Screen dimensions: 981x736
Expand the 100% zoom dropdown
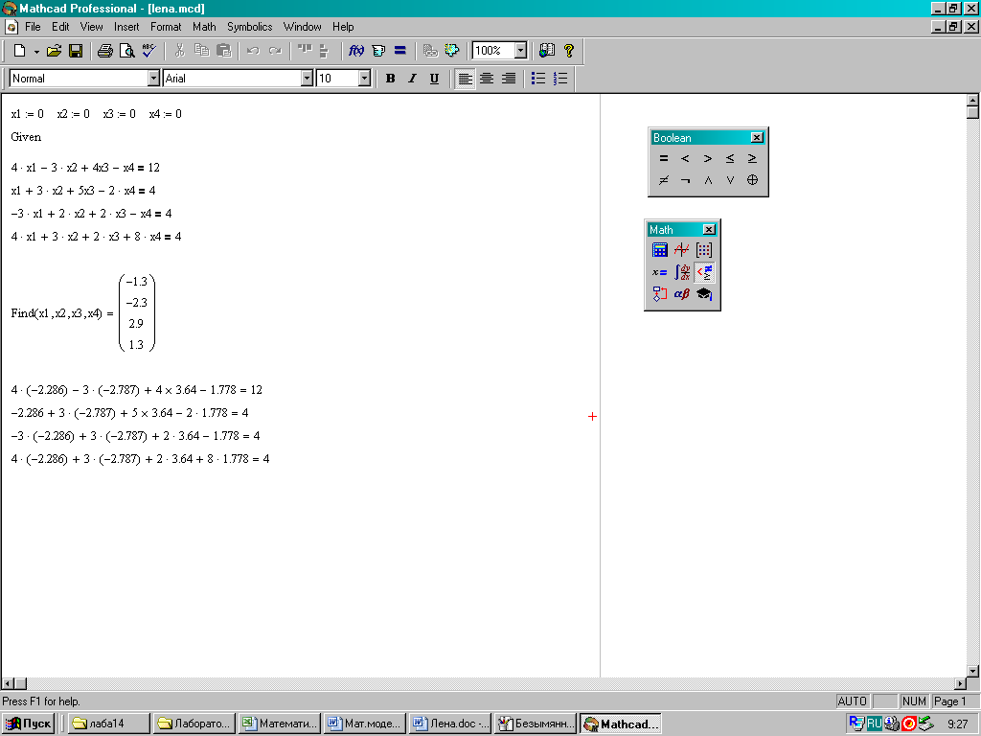520,51
